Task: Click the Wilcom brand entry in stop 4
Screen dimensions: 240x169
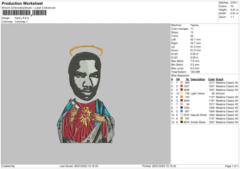Action: (220, 93)
